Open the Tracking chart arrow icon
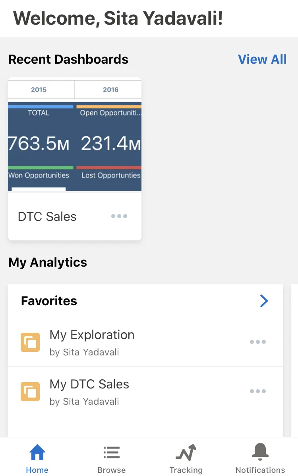This screenshot has width=298, height=476. pos(186,453)
